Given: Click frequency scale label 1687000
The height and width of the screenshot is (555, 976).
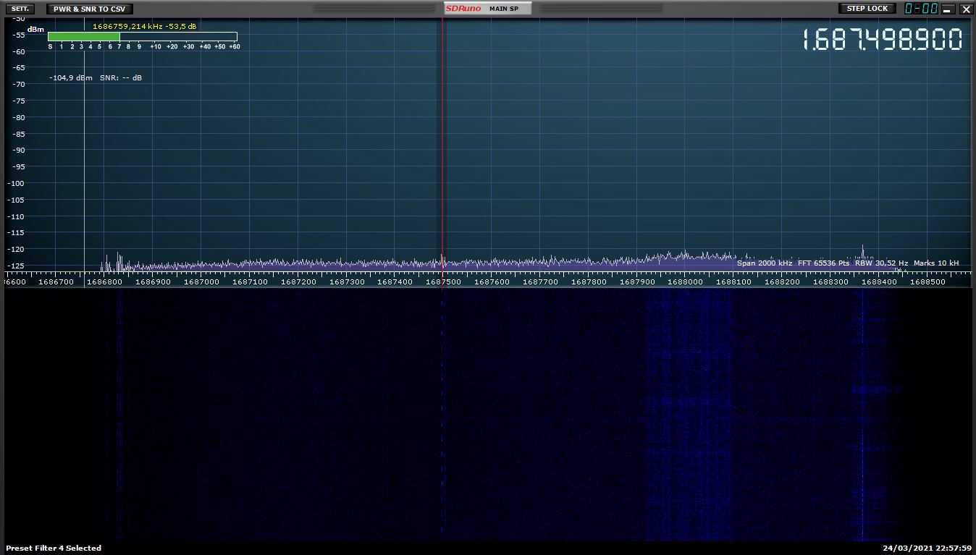Looking at the screenshot, I should pyautogui.click(x=201, y=282).
